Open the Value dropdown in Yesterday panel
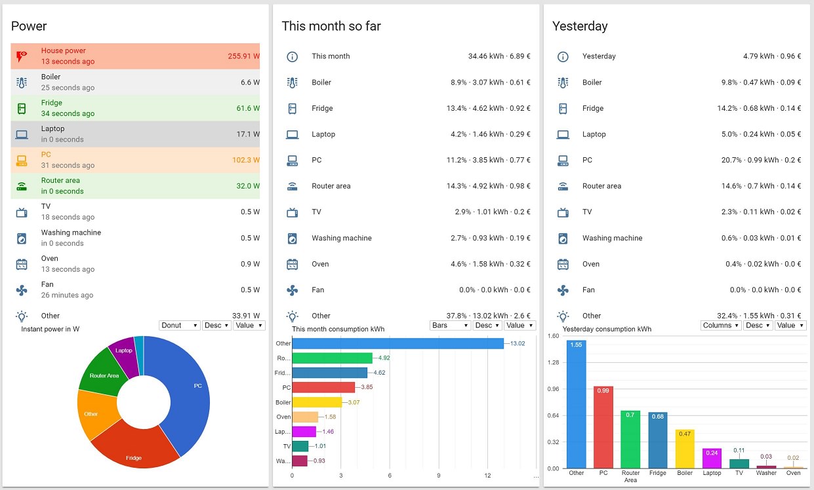814x490 pixels. 790,325
